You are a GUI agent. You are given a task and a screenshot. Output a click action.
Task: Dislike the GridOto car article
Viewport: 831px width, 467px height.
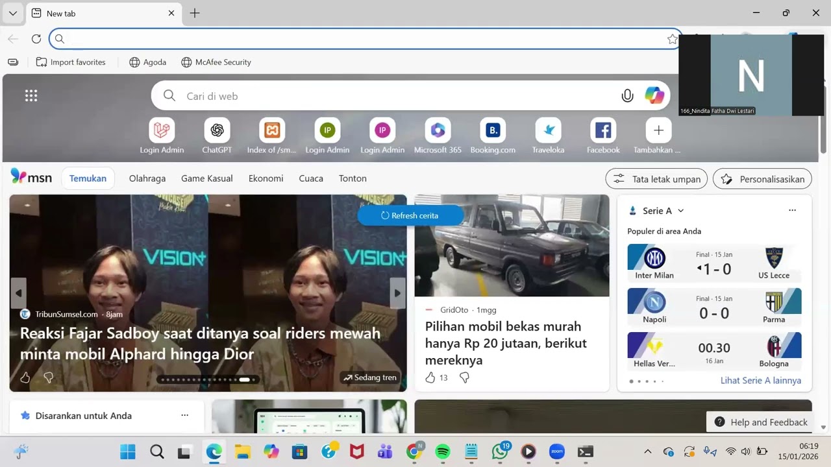(x=464, y=377)
